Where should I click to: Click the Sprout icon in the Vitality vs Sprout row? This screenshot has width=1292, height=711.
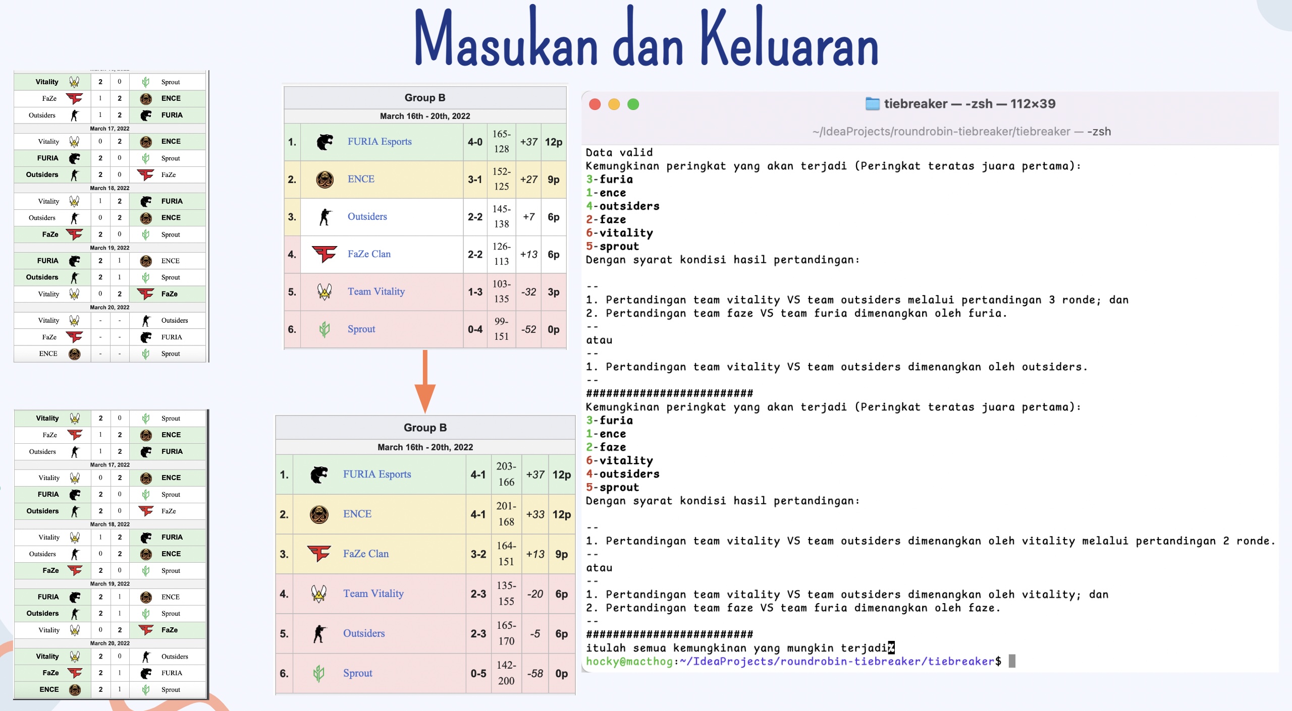click(x=147, y=82)
